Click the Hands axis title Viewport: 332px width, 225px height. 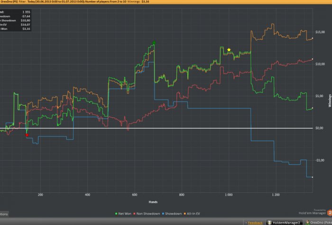(x=153, y=202)
